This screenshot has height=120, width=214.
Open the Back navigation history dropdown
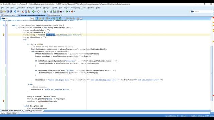(x=36, y=12)
